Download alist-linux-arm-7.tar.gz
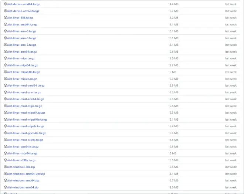The image size is (244, 194). click(x=21, y=45)
